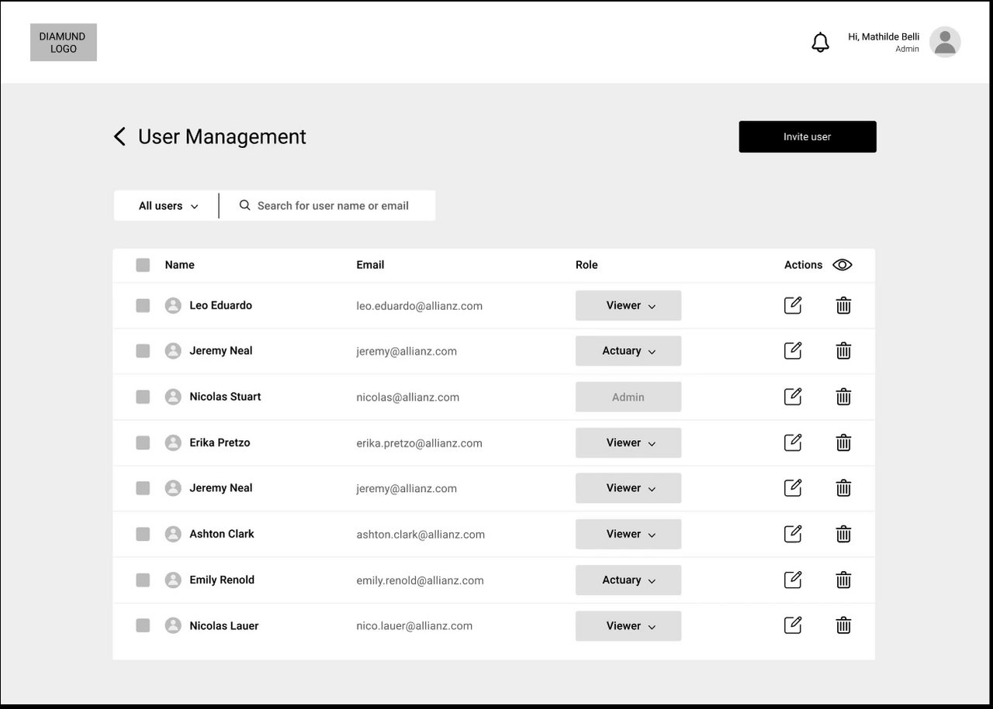Viewport: 993px width, 709px height.
Task: Click the notification bell icon
Action: [820, 43]
